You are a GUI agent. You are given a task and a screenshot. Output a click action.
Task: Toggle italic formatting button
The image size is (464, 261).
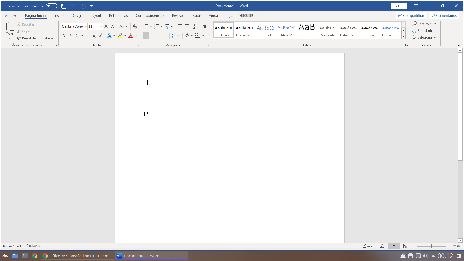pos(70,36)
